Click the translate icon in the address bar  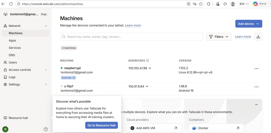(x=194, y=4)
